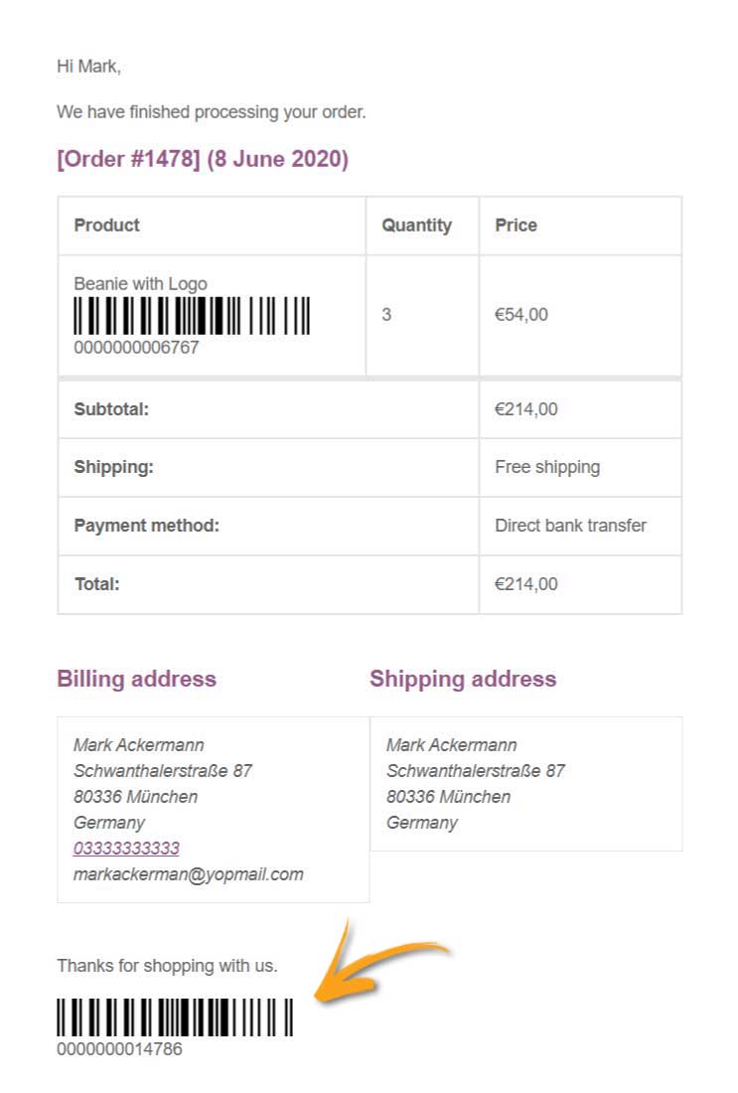Click the barcode number 0000000006767
The image size is (738, 1093).
[137, 347]
